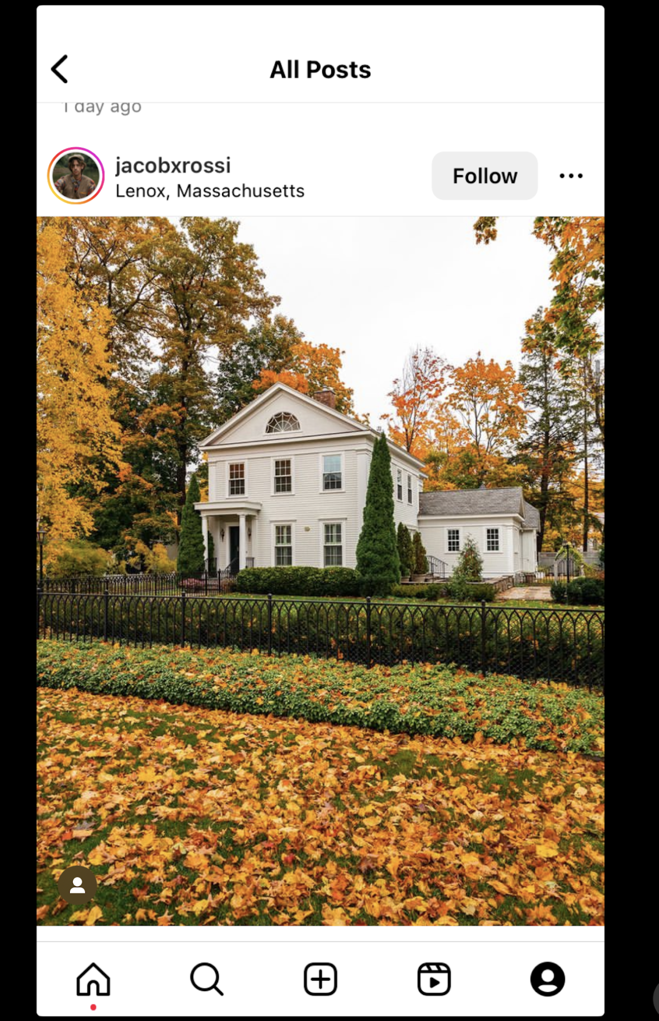659x1021 pixels.
Task: Click the red notification dot below Home
Action: coord(93,1007)
